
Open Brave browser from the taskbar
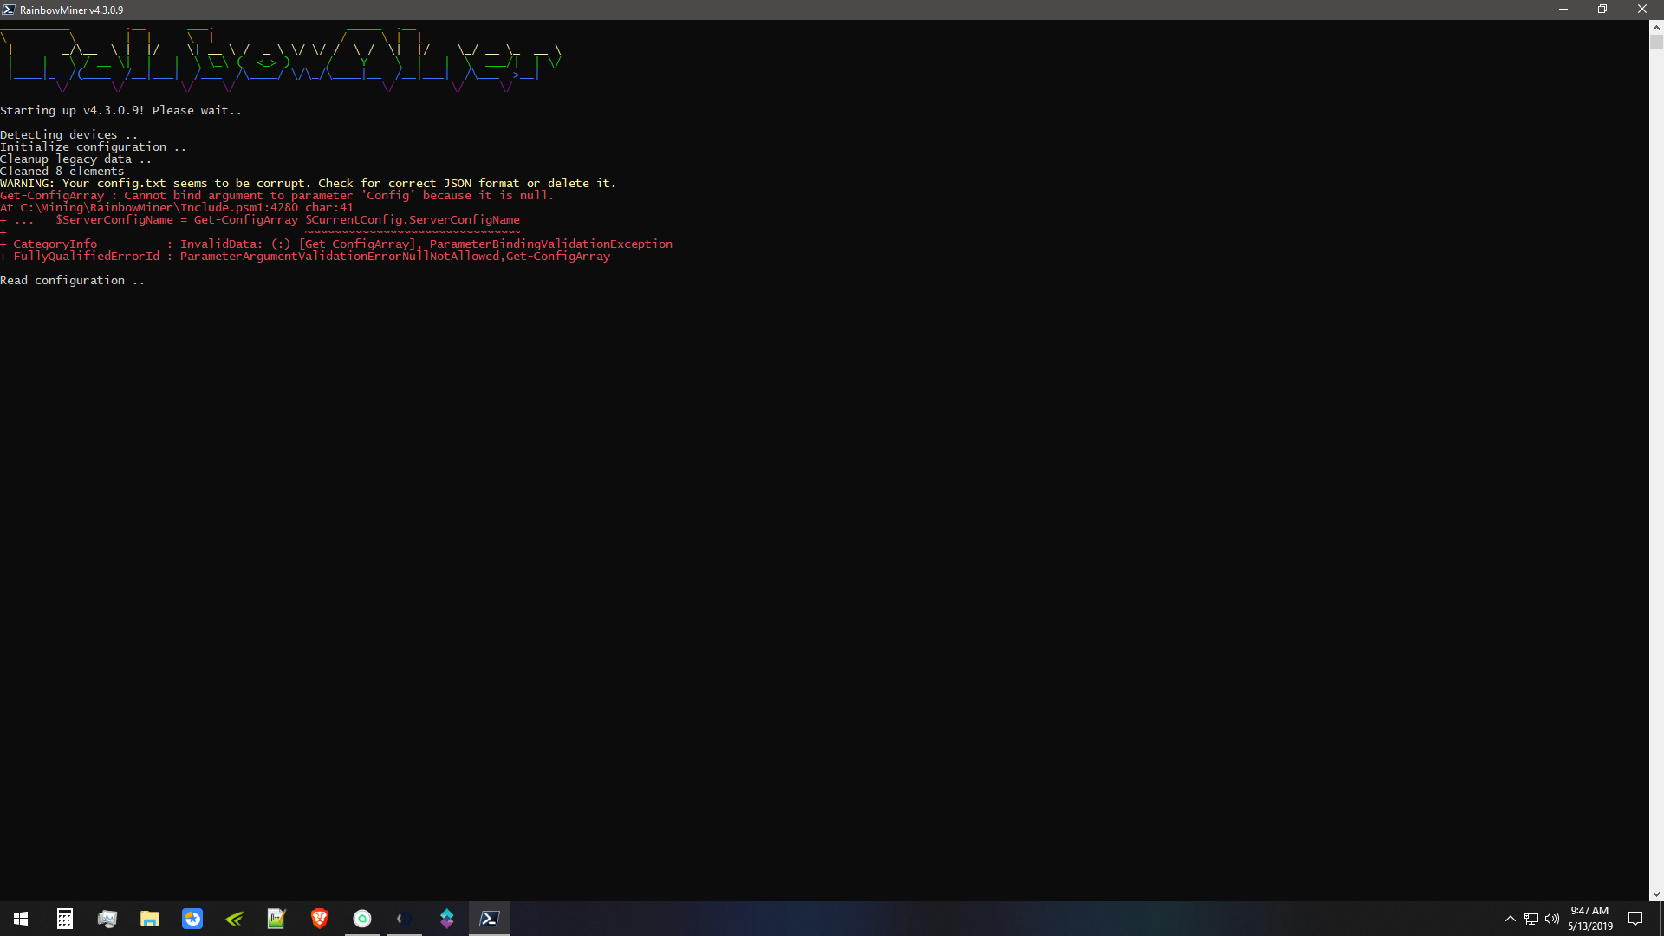click(319, 919)
